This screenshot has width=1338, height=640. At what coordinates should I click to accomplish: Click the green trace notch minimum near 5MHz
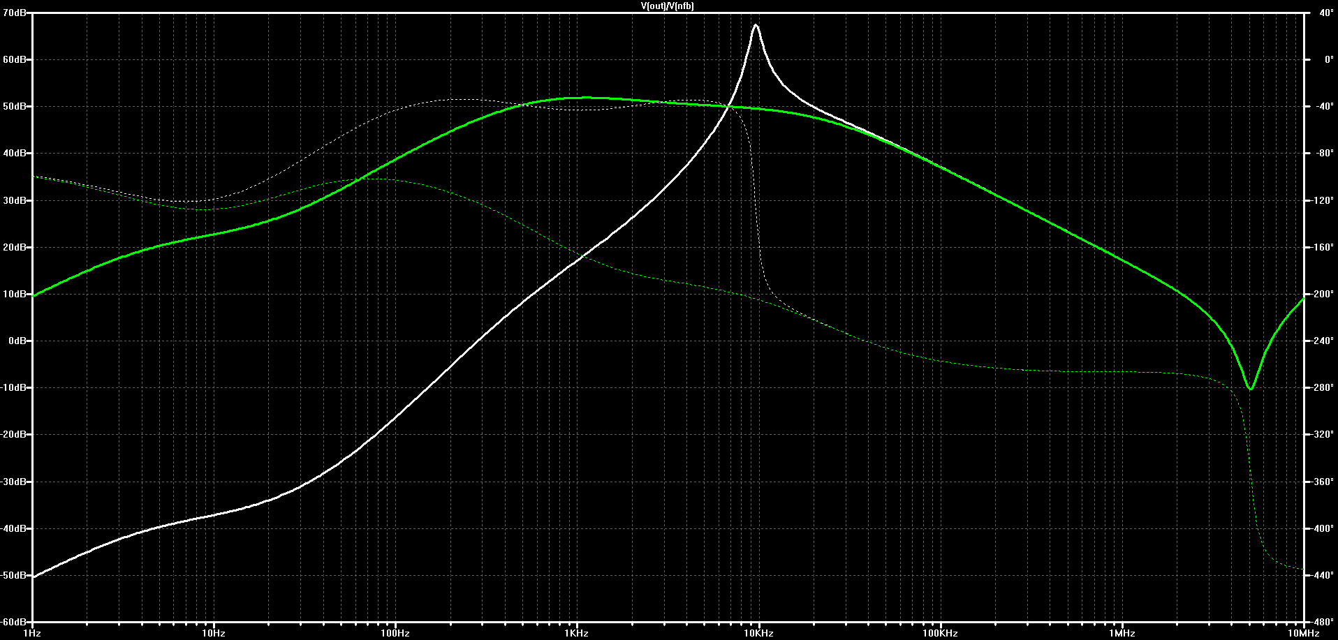(x=1250, y=388)
